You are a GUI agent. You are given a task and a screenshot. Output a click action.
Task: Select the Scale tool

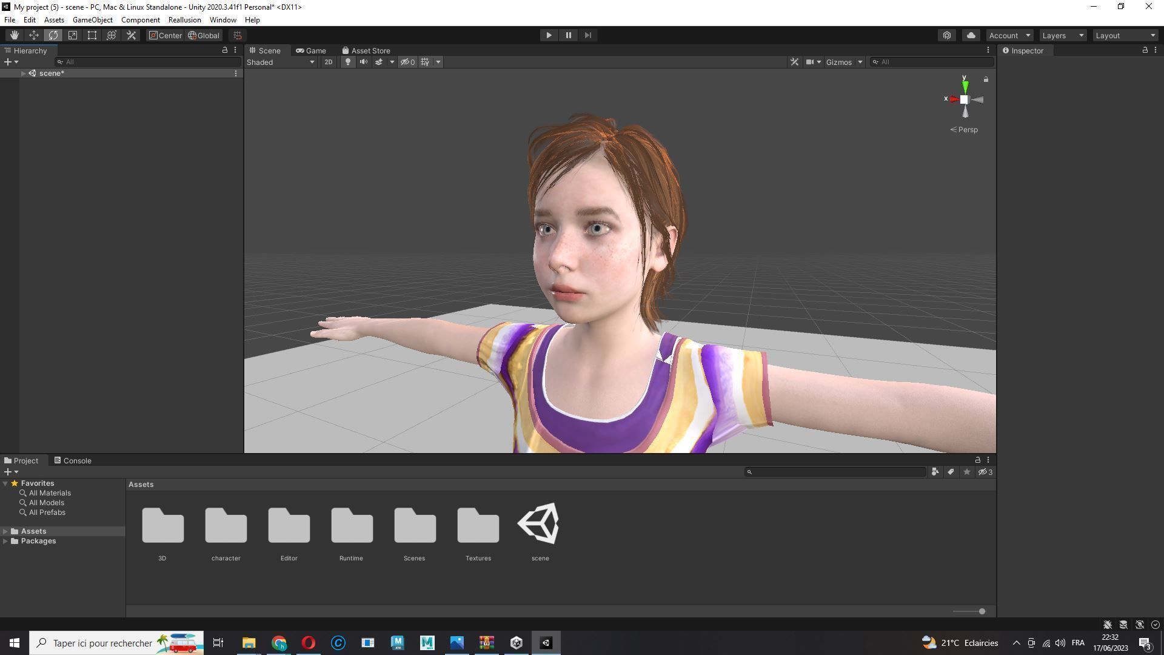73,35
